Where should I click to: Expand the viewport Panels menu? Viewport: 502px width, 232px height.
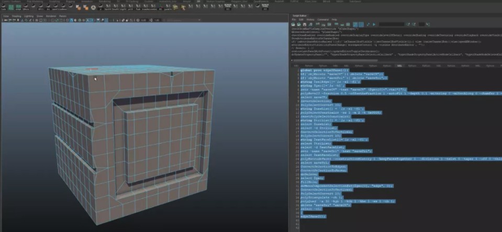point(63,16)
